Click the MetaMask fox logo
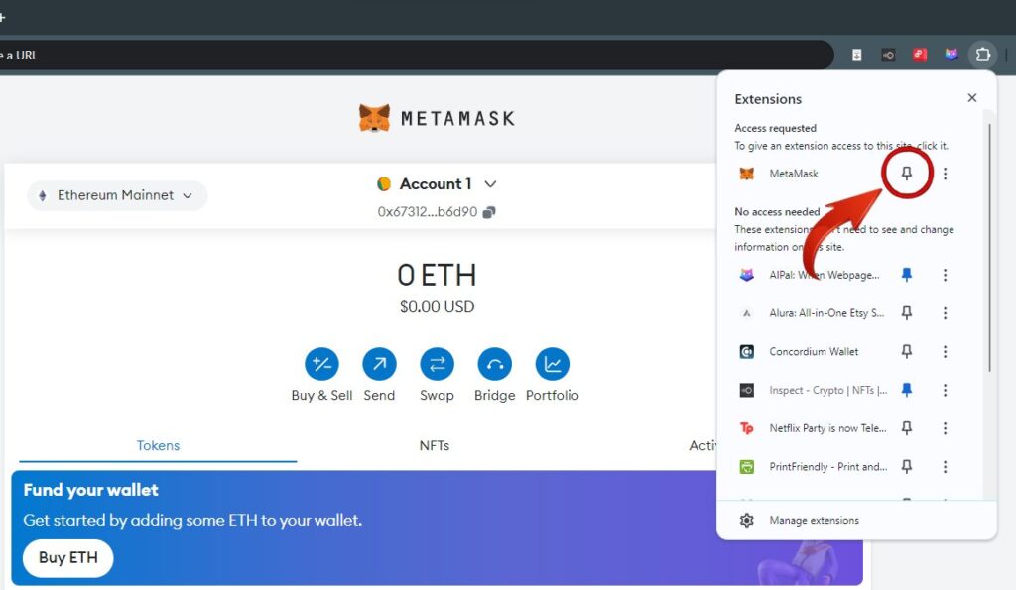 pos(374,118)
